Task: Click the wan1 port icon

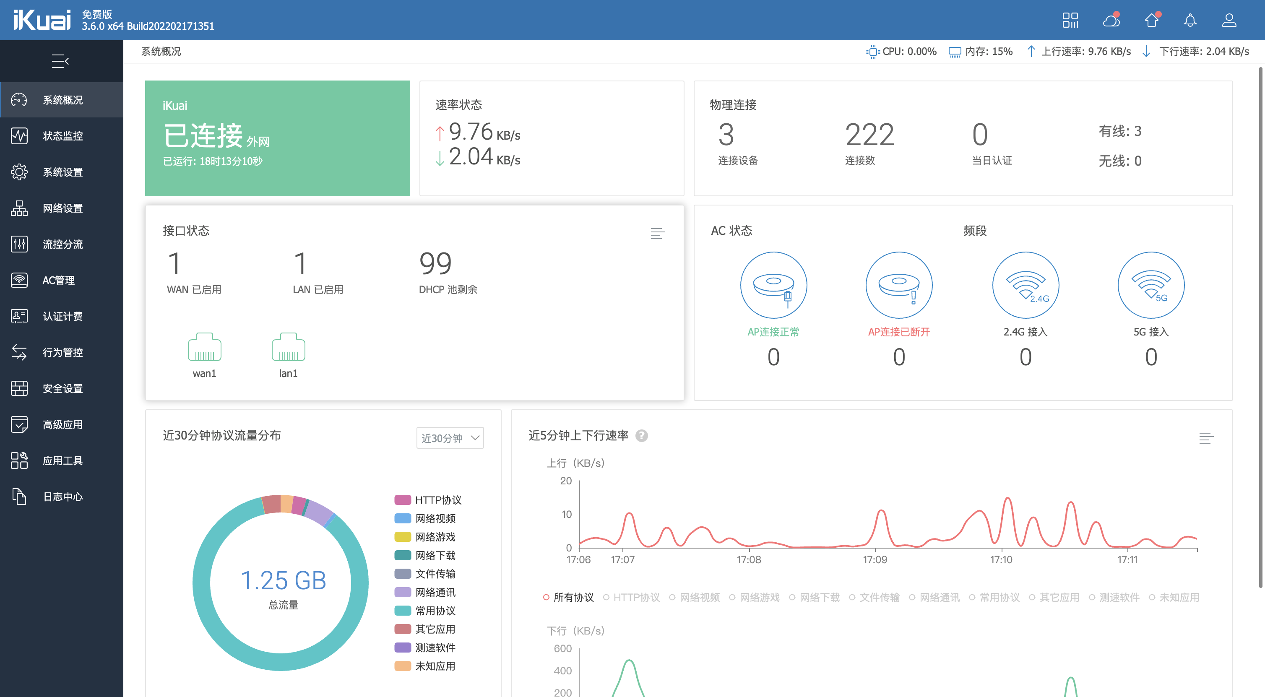Action: (x=204, y=348)
